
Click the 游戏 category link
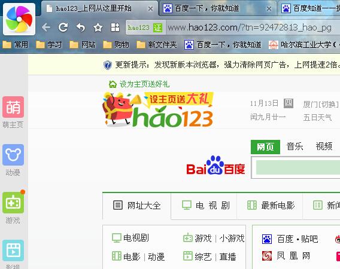pos(203,239)
